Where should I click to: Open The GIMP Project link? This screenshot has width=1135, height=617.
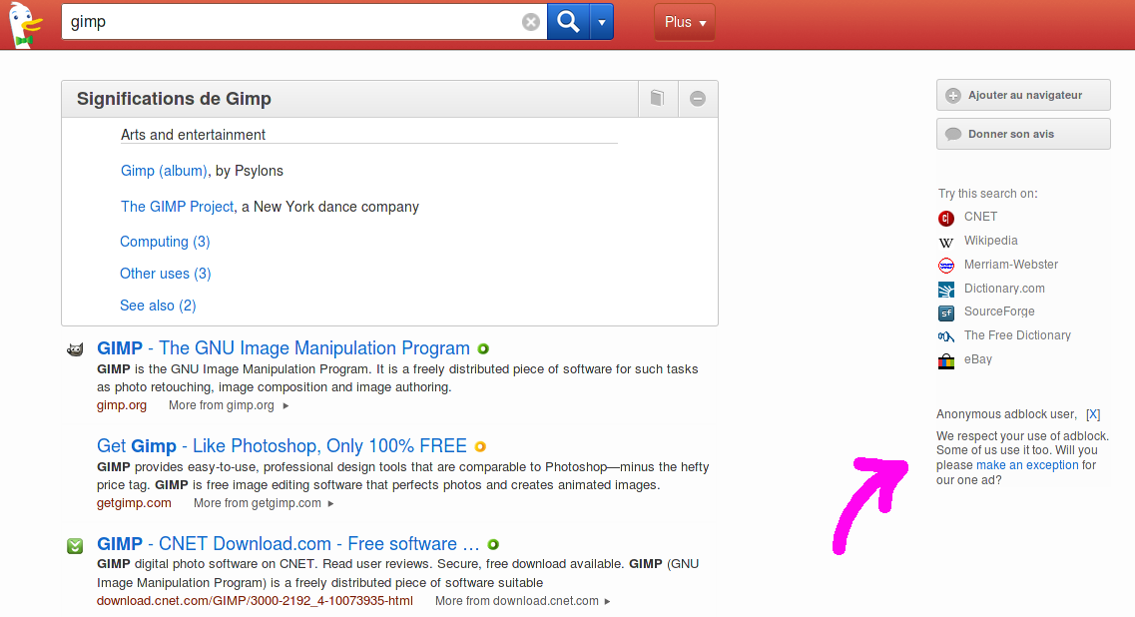[178, 207]
